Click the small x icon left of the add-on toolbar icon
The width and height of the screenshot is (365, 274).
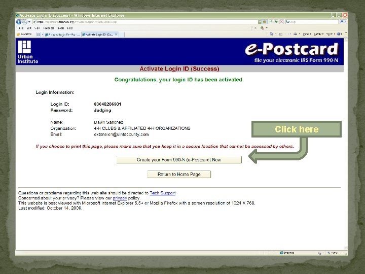tap(255, 28)
